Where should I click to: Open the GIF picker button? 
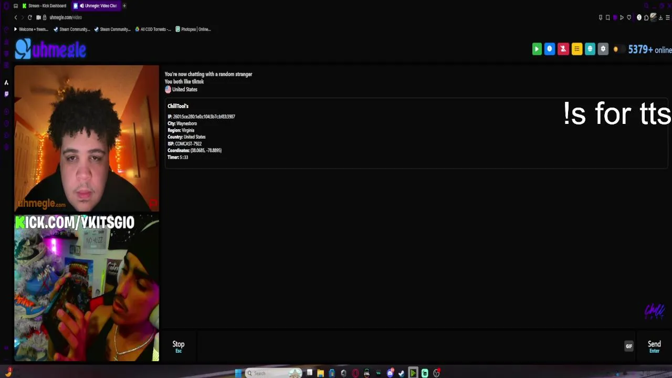pyautogui.click(x=629, y=346)
